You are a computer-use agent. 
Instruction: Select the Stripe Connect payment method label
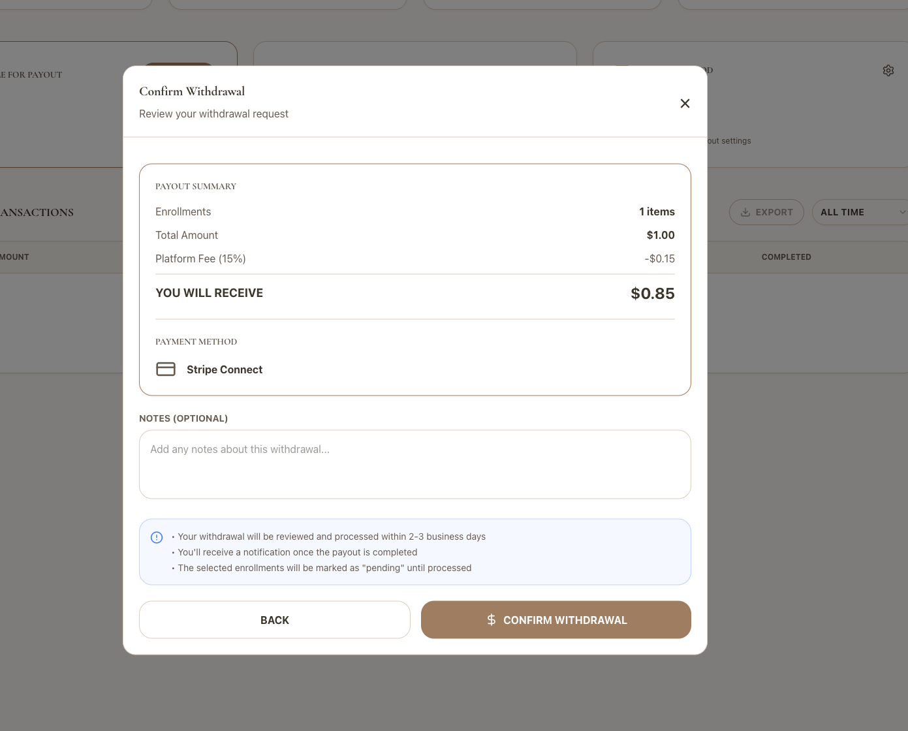(x=225, y=370)
